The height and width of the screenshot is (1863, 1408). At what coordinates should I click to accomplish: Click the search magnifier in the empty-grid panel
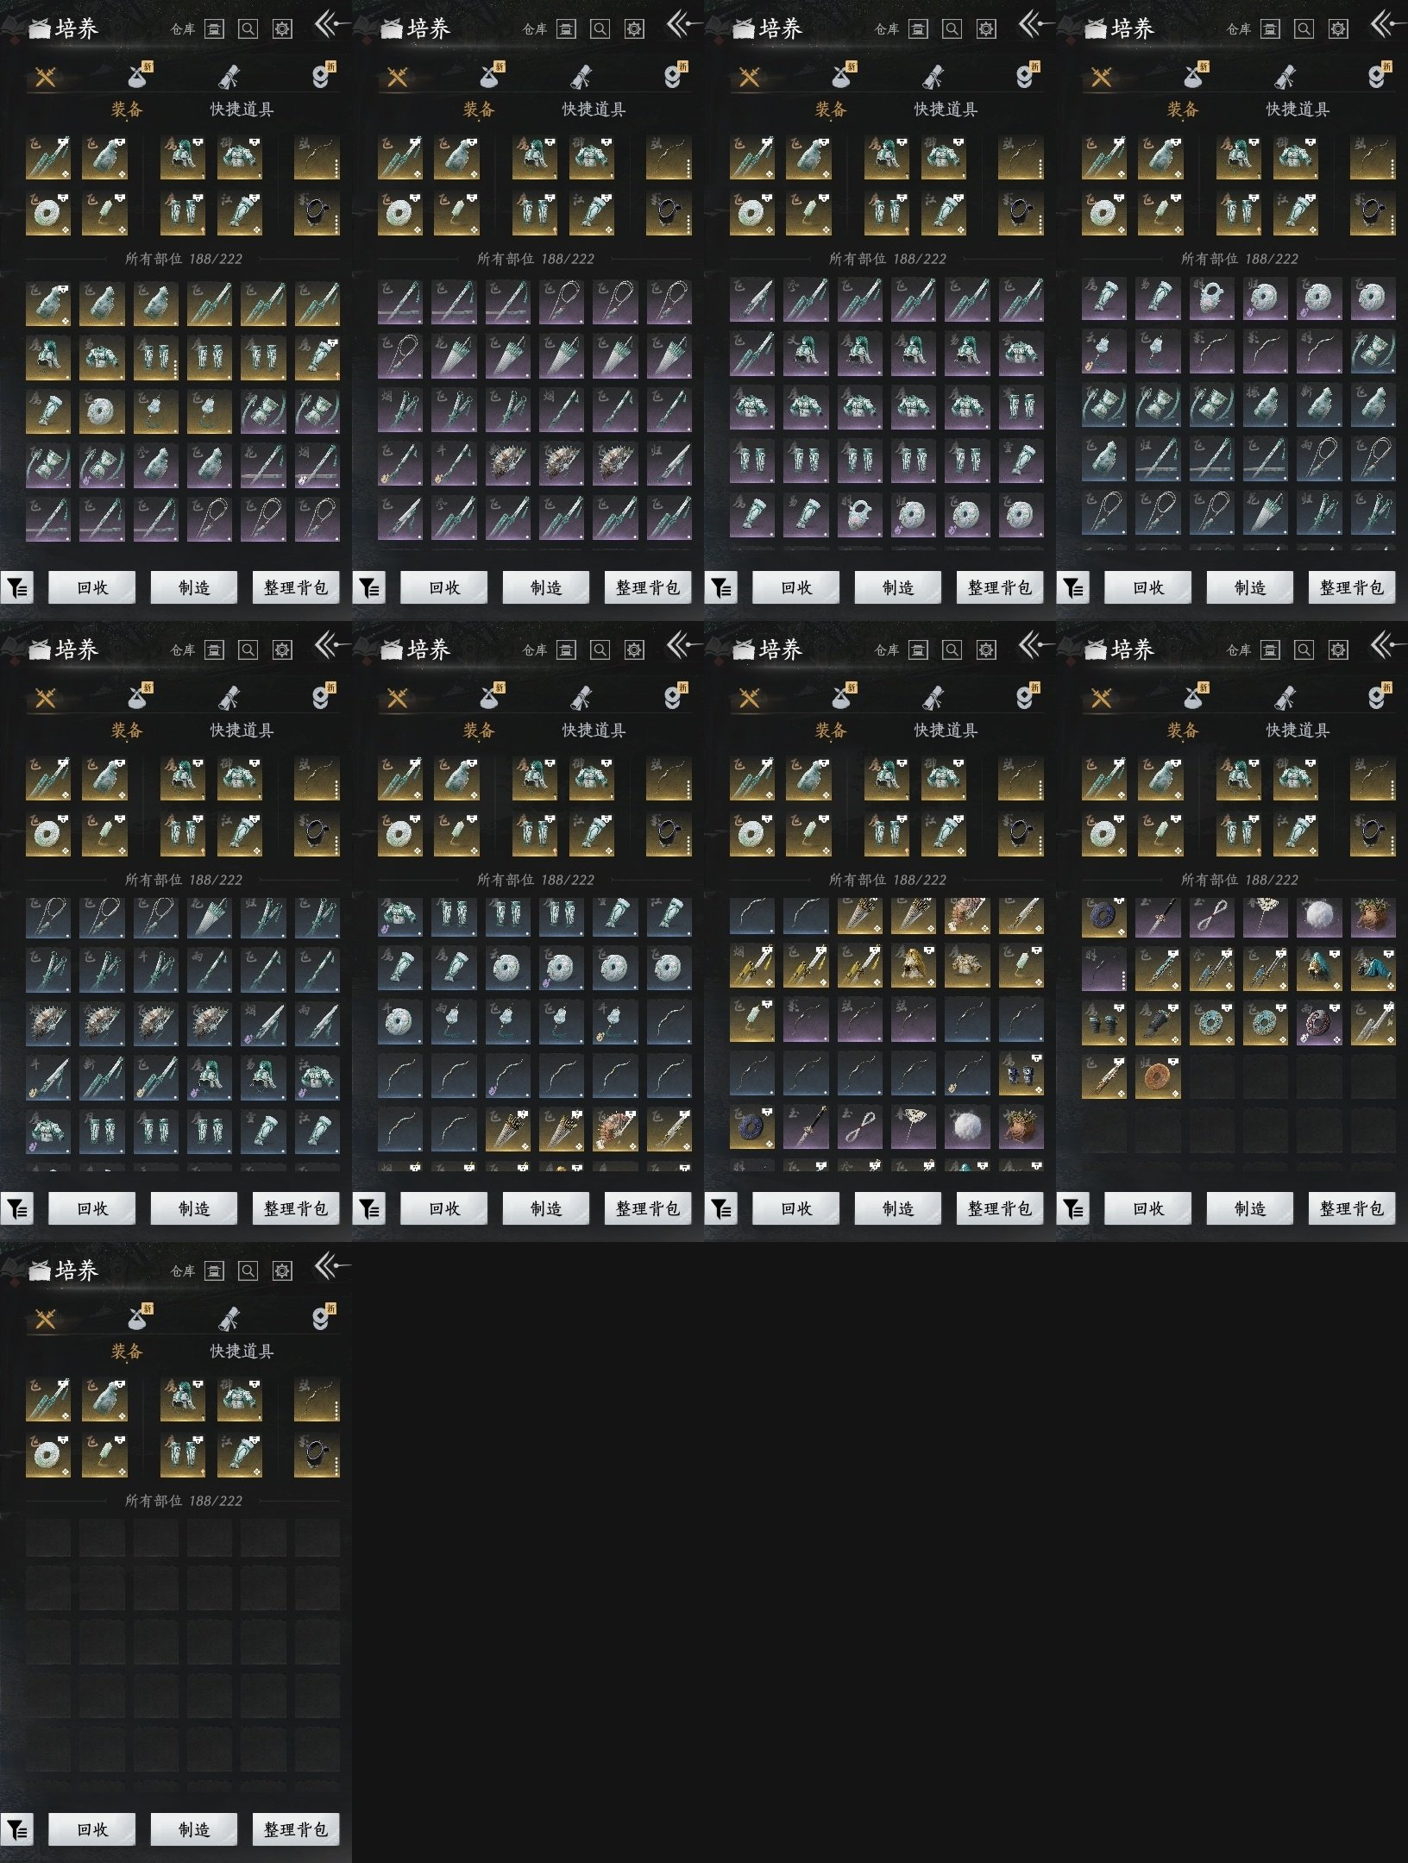pos(248,1270)
